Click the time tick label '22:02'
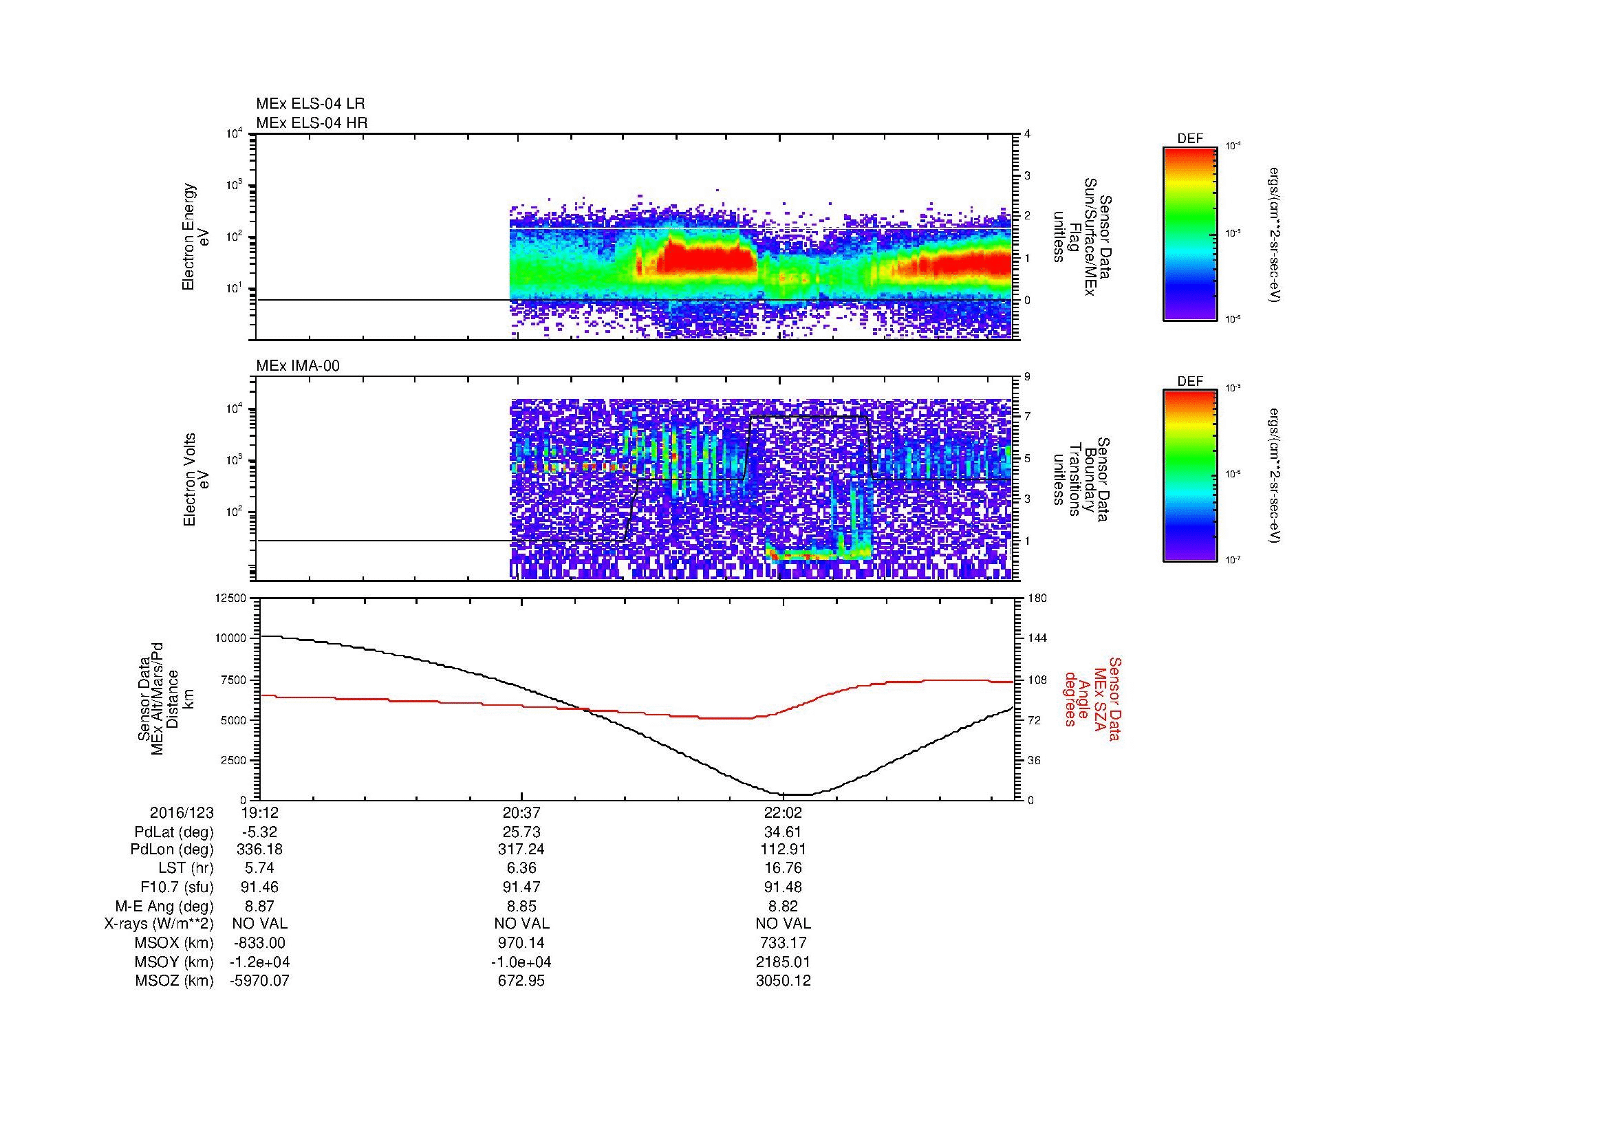Image resolution: width=1609 pixels, height=1137 pixels. tap(783, 813)
